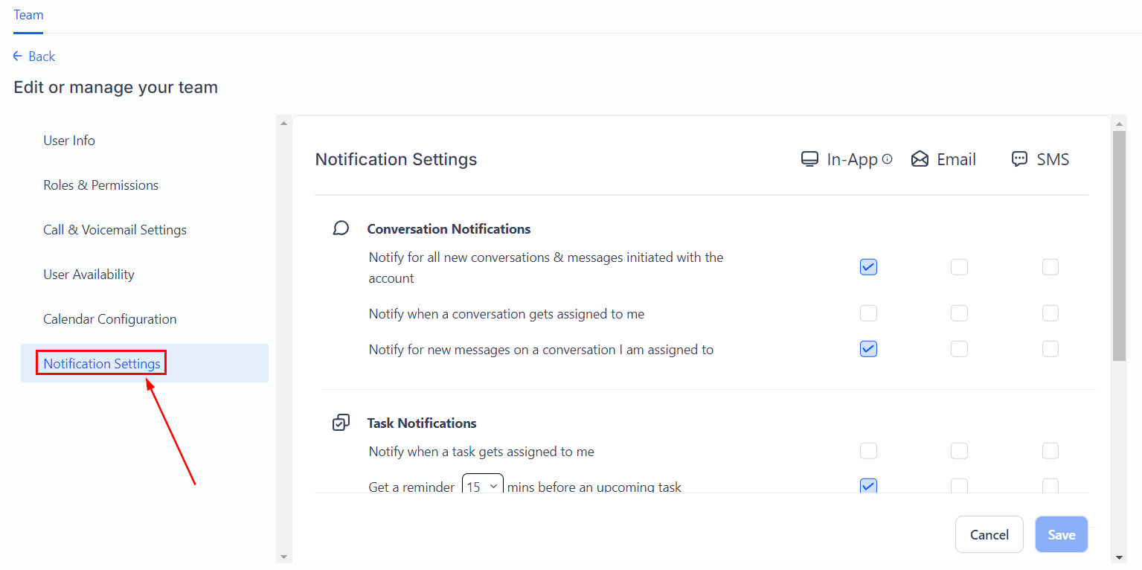
Task: Open the reminder minutes dropdown showing 15
Action: [x=482, y=487]
